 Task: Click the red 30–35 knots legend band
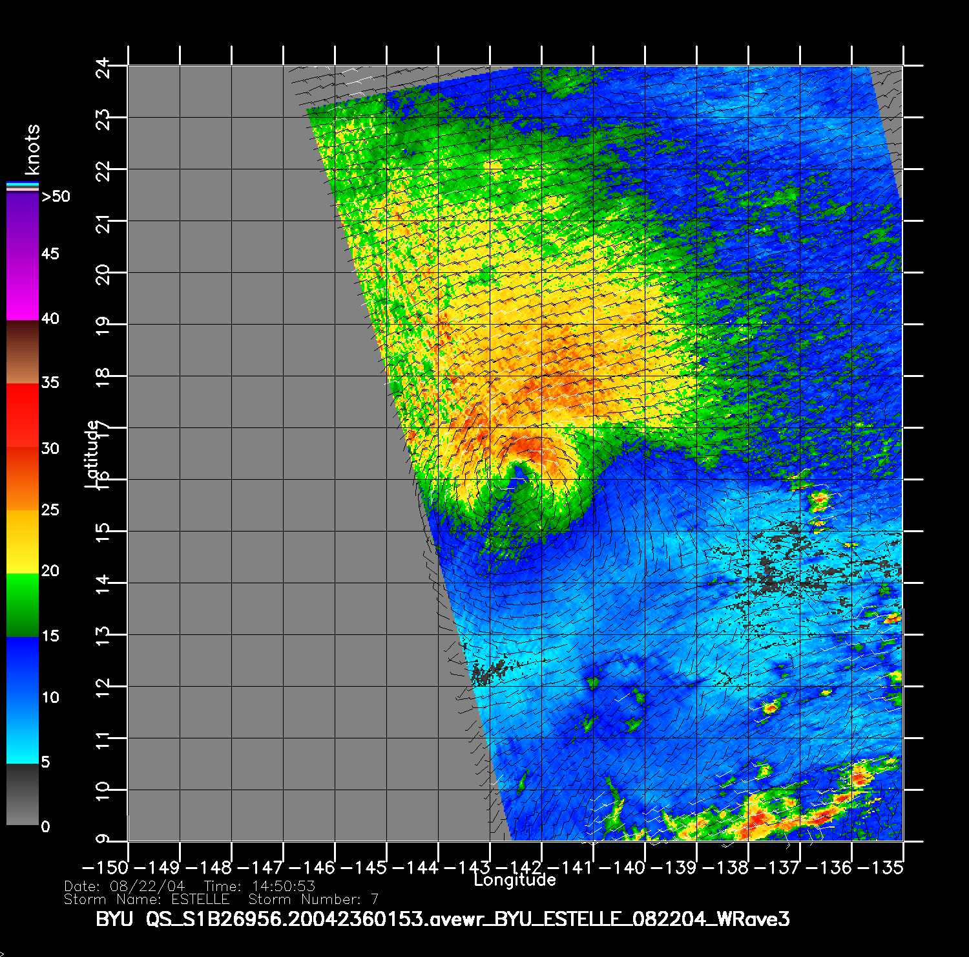(x=22, y=415)
